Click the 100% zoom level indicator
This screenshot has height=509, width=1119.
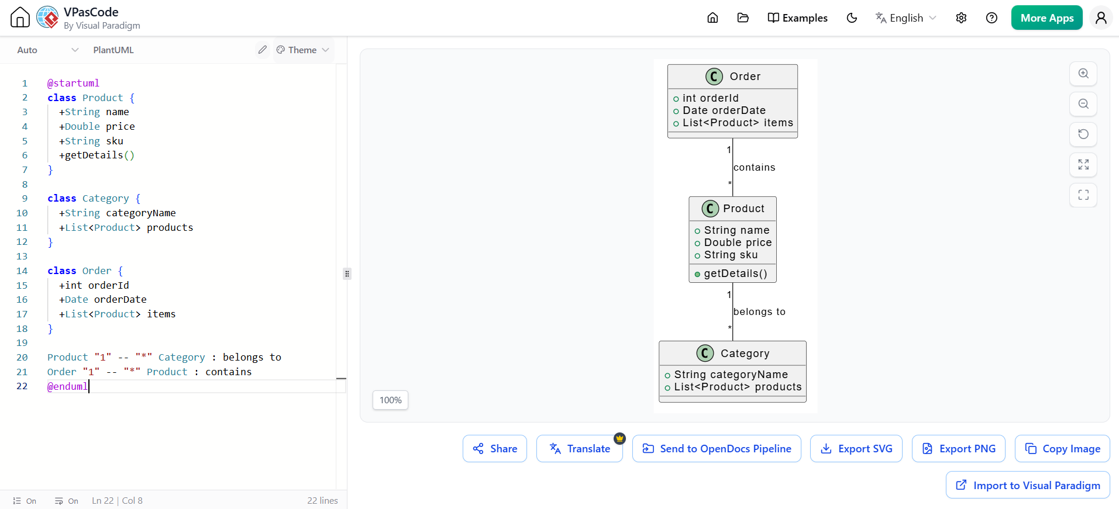click(x=391, y=400)
